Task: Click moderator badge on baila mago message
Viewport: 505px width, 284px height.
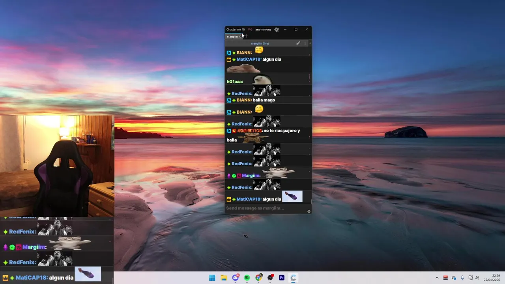Action: 229,100
